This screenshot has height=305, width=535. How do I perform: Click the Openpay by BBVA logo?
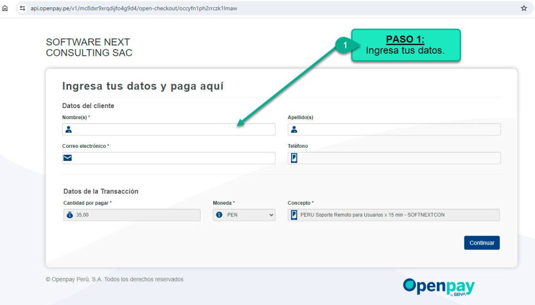(438, 287)
